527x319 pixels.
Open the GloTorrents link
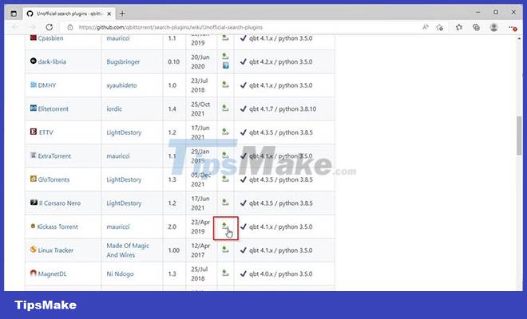(53, 179)
